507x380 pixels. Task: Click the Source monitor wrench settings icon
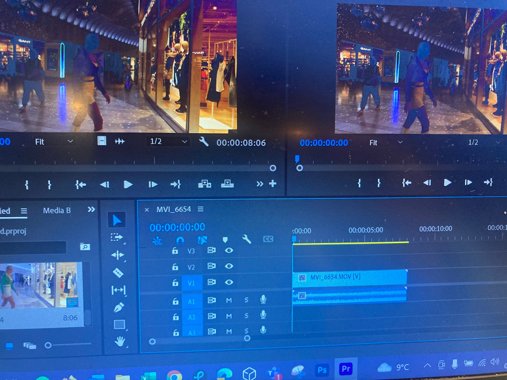204,142
